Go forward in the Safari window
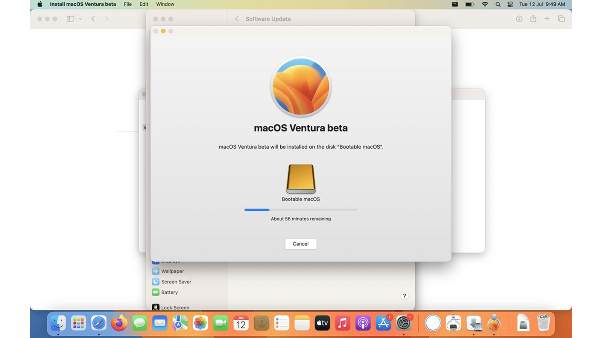602x338 pixels. [106, 19]
